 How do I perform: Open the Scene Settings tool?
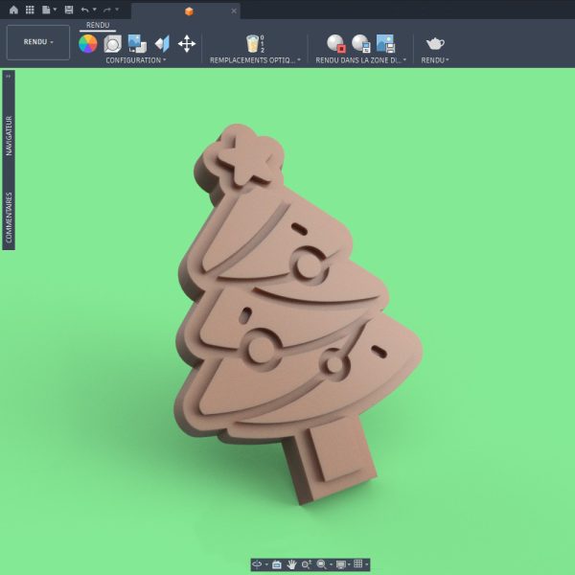(112, 44)
